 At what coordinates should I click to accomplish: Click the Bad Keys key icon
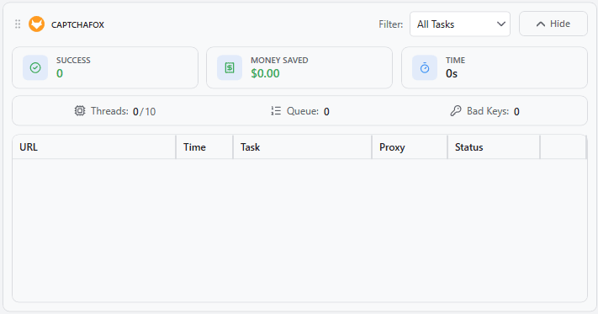click(456, 110)
